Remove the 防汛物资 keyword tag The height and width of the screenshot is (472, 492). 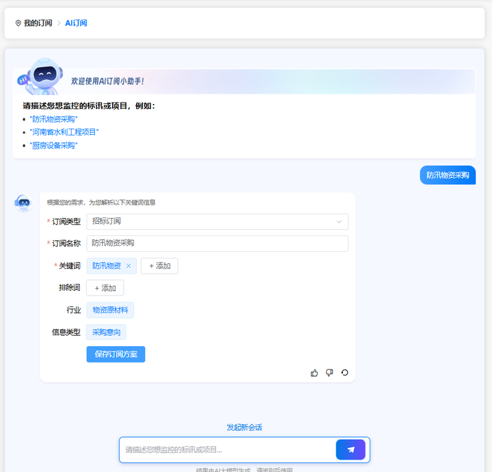(x=128, y=266)
